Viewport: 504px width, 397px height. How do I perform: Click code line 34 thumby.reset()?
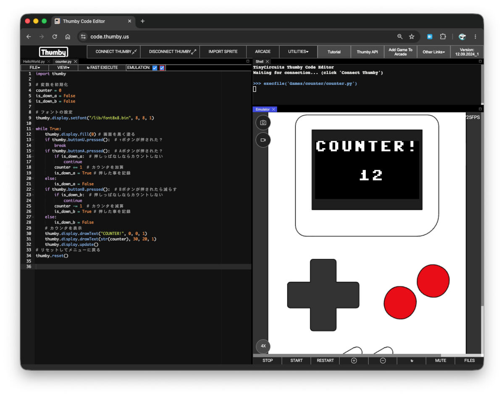point(52,255)
